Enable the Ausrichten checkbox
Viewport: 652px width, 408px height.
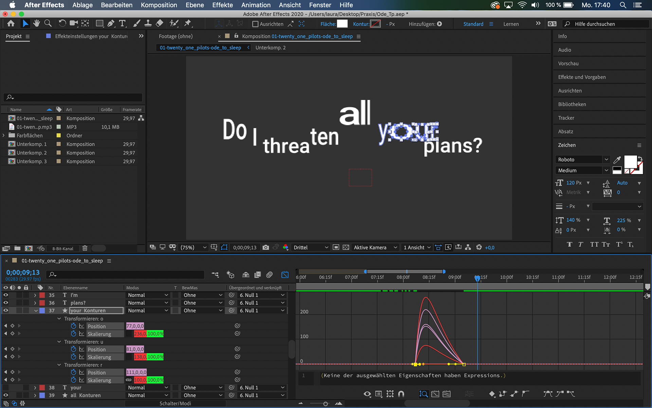tap(255, 24)
